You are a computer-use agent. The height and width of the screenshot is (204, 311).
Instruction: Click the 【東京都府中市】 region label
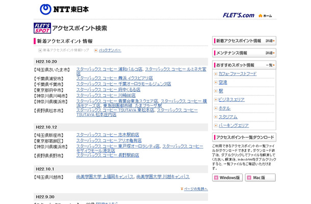(x=49, y=90)
